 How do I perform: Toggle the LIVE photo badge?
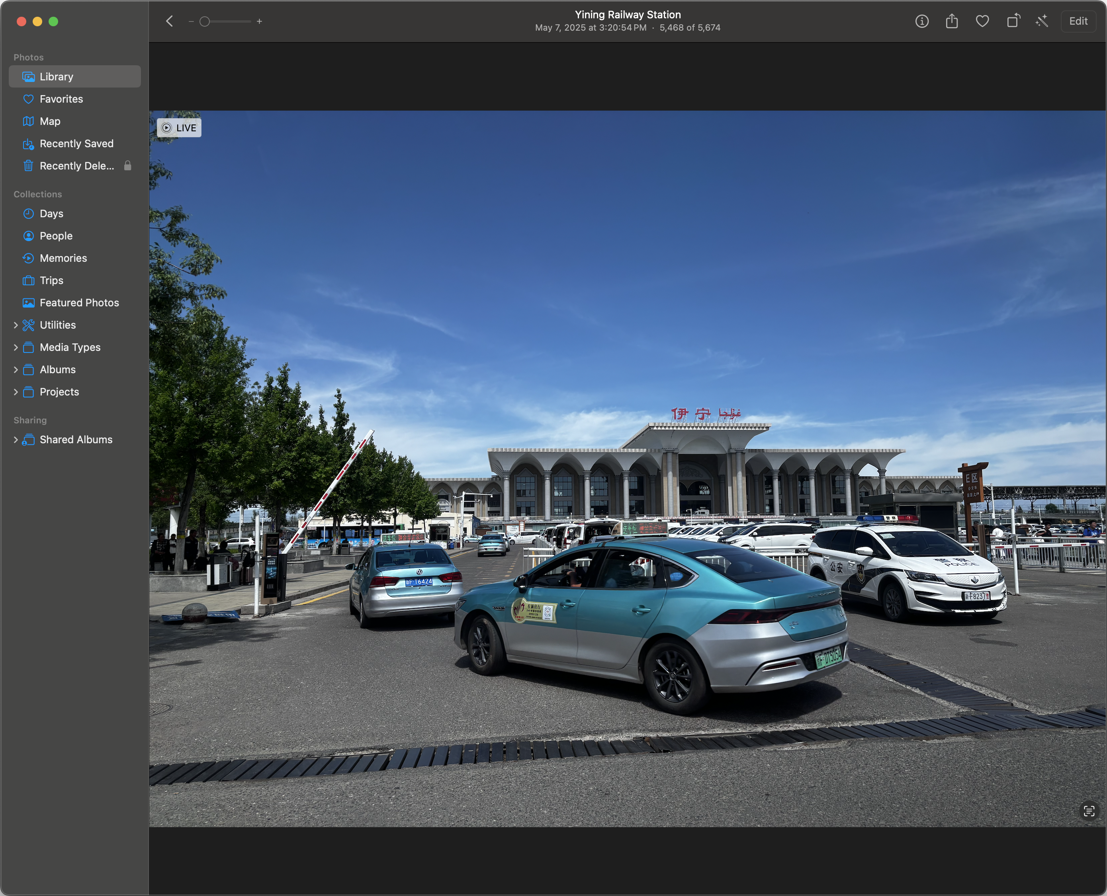point(179,128)
